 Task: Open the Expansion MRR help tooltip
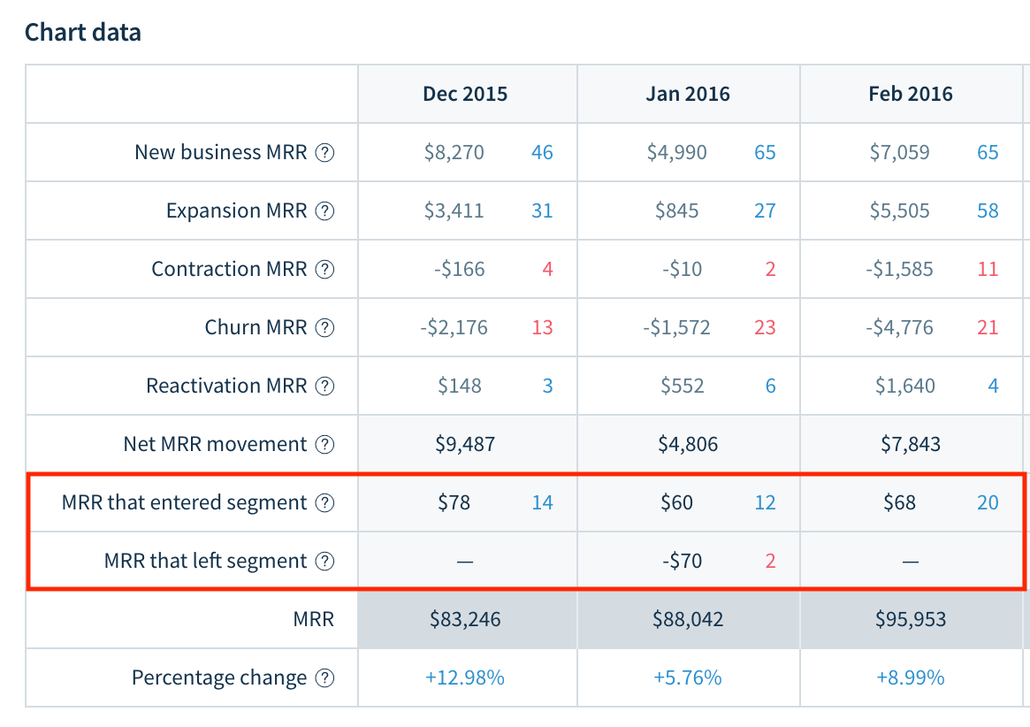click(x=325, y=210)
